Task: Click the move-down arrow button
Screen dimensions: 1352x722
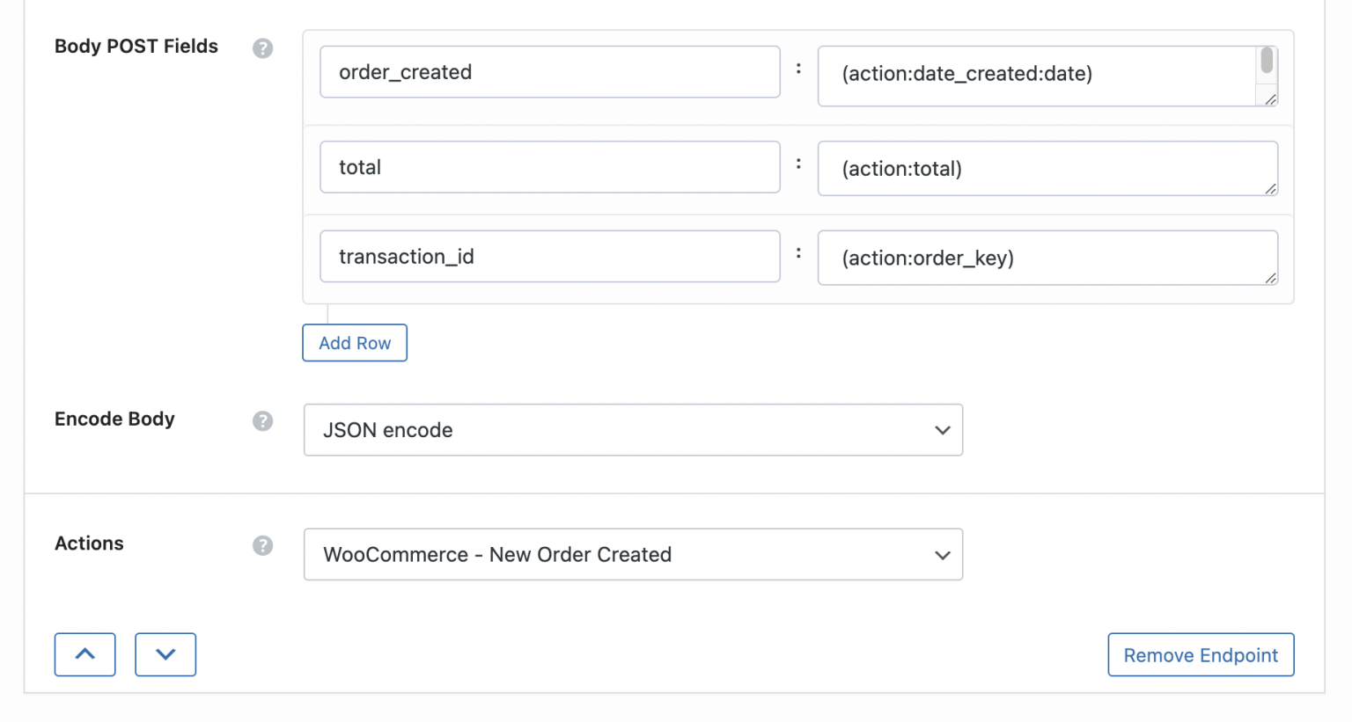Action: click(165, 654)
